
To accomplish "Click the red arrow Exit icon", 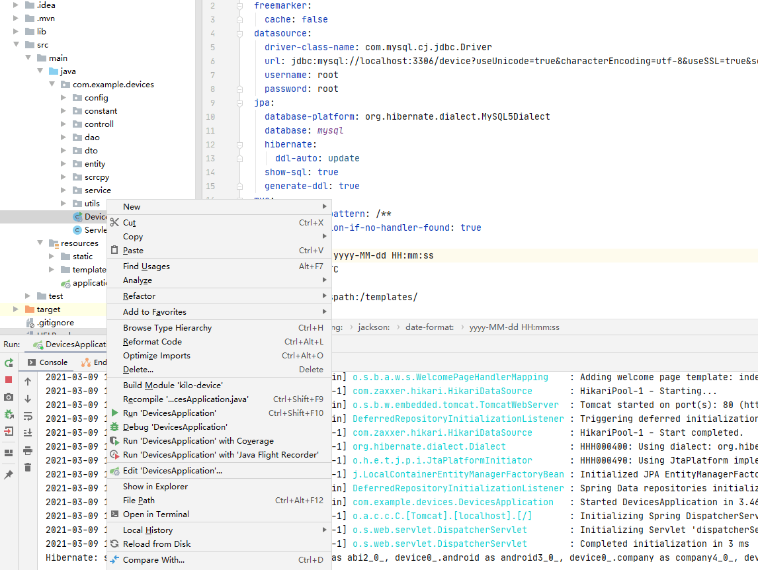I will click(x=9, y=431).
